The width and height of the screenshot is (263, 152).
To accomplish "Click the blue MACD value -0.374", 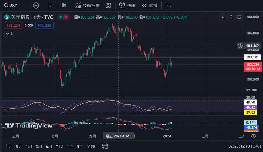I will coord(251,127).
